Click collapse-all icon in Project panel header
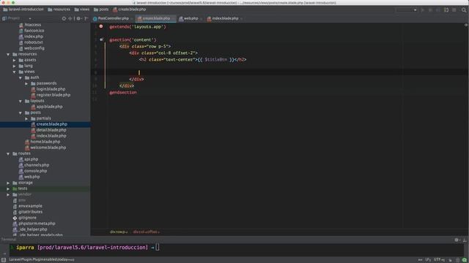This screenshot has width=469, height=263. click(x=70, y=18)
